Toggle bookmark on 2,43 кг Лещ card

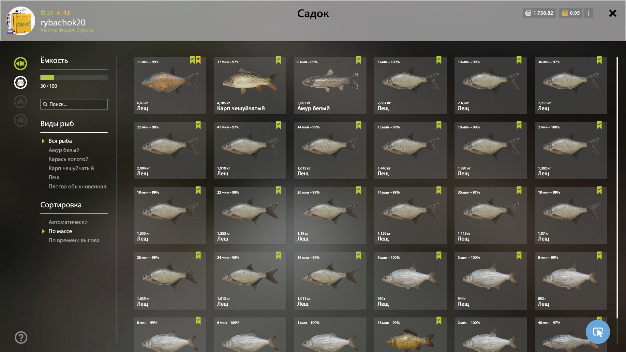pyautogui.click(x=519, y=60)
